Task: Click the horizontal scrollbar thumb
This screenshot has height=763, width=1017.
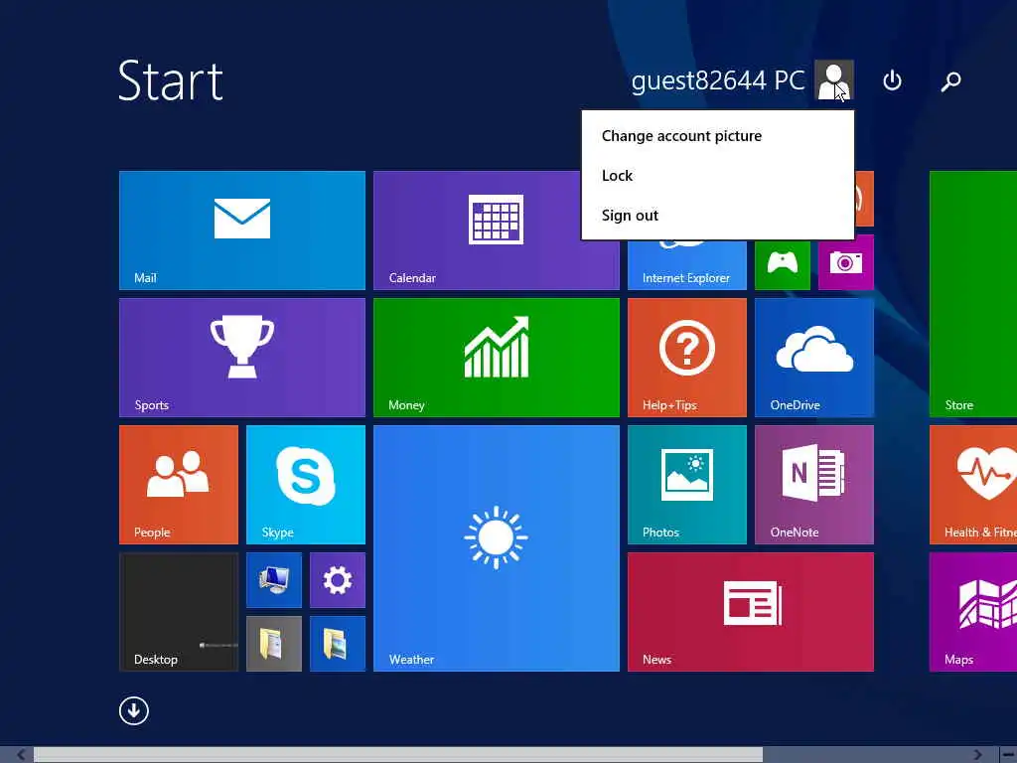Action: click(x=398, y=755)
